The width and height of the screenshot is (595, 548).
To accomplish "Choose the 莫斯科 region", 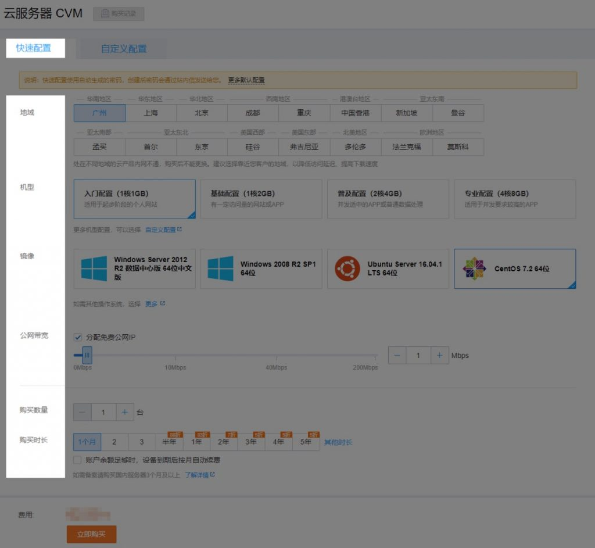I will click(458, 147).
